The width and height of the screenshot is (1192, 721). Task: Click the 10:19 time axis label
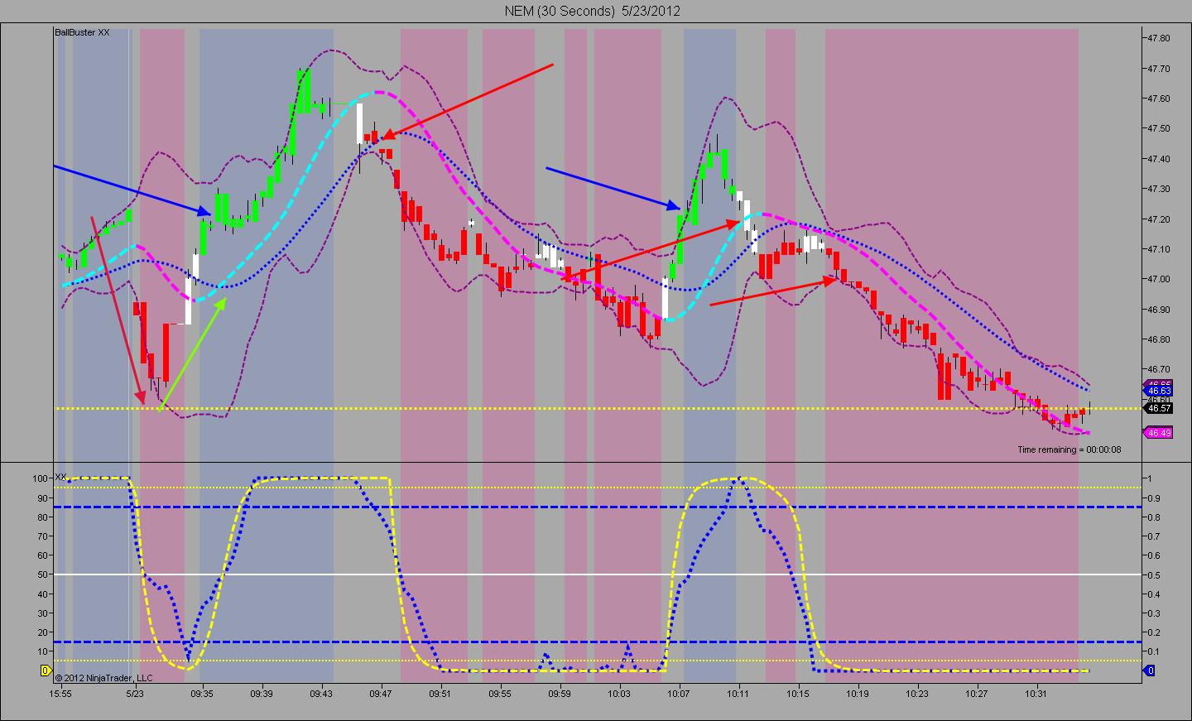point(858,694)
